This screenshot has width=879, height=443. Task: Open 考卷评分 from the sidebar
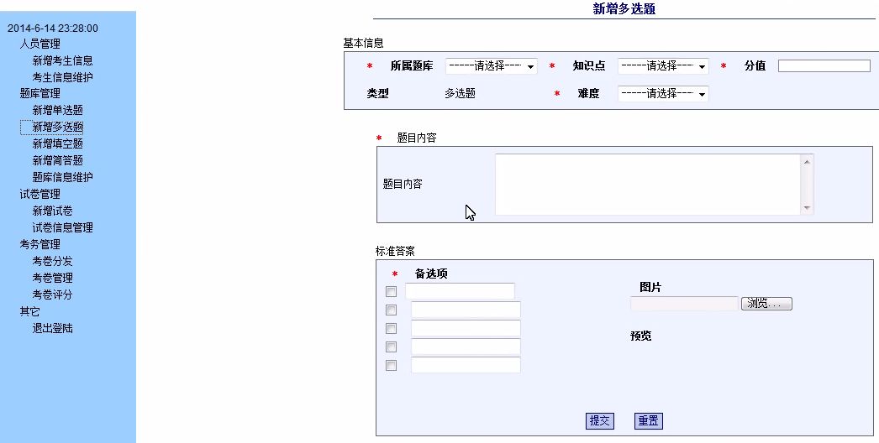click(53, 294)
